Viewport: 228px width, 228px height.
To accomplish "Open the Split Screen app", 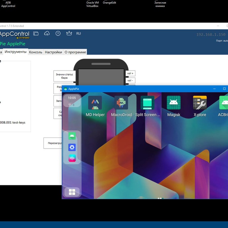I will pyautogui.click(x=147, y=103).
